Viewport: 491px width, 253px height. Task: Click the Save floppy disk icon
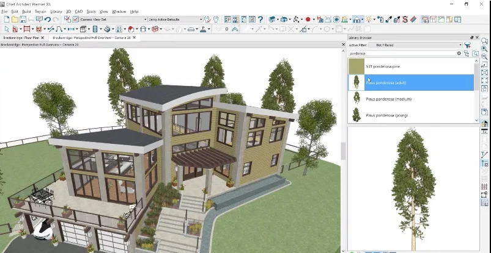point(23,20)
